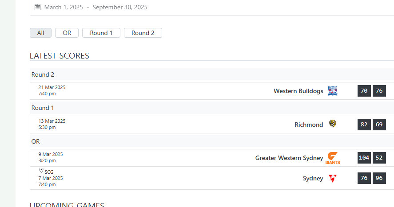Filter results by Round 1
Image resolution: width=394 pixels, height=207 pixels.
pos(101,33)
